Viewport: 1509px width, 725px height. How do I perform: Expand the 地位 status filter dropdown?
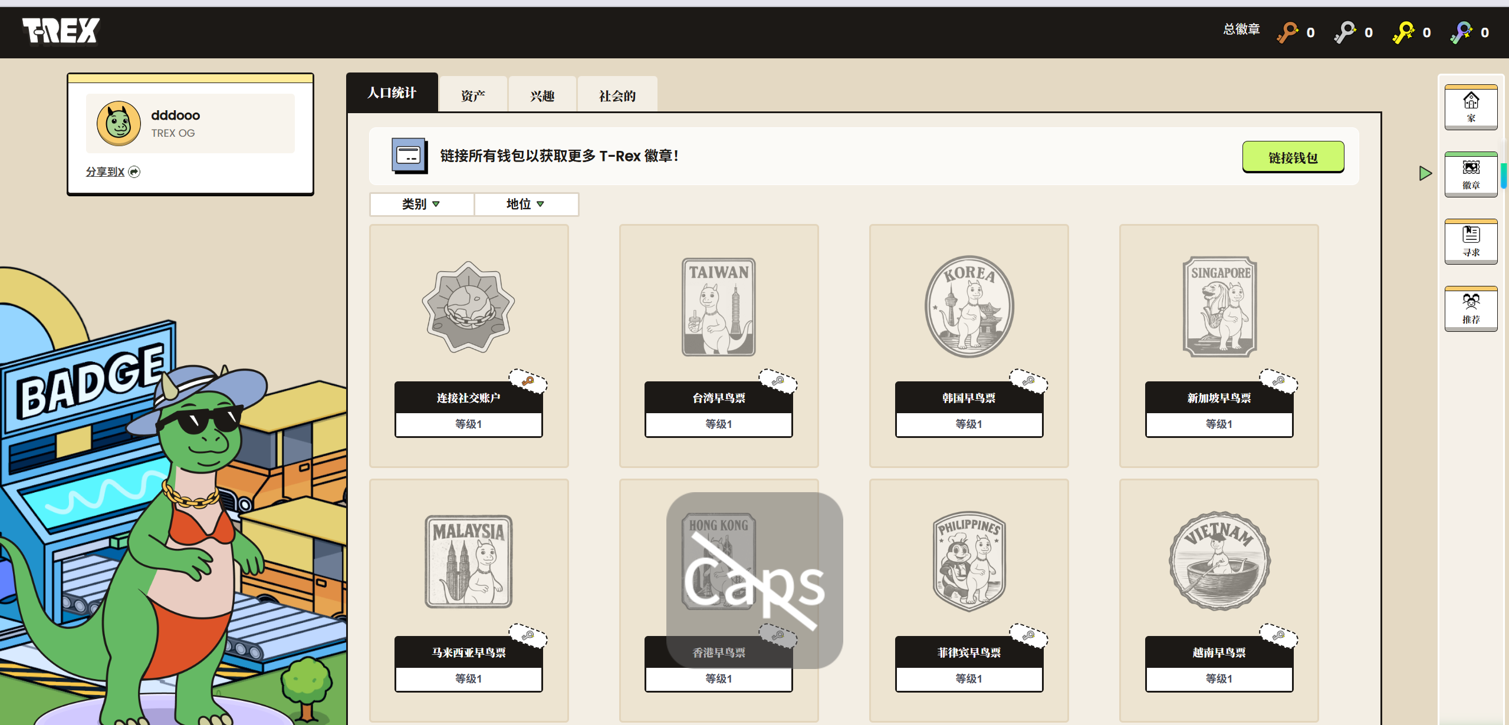(x=525, y=204)
